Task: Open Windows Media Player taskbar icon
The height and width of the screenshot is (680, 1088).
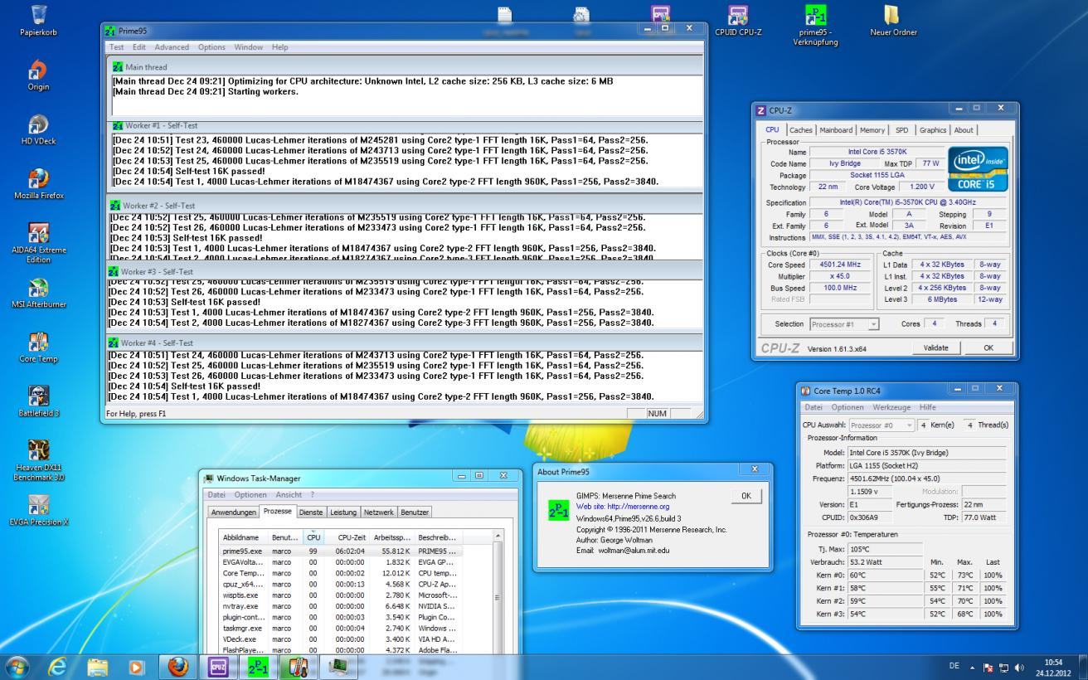Action: pyautogui.click(x=138, y=666)
